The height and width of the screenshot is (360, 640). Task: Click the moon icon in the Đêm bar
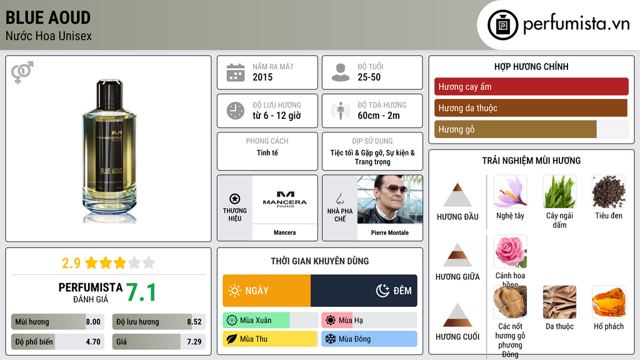383,291
